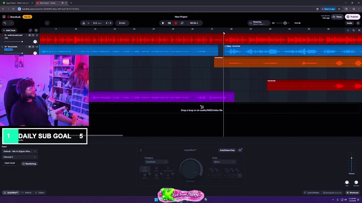This screenshot has height=203, width=362.
Task: Select the purple audio region
Action: click(161, 96)
